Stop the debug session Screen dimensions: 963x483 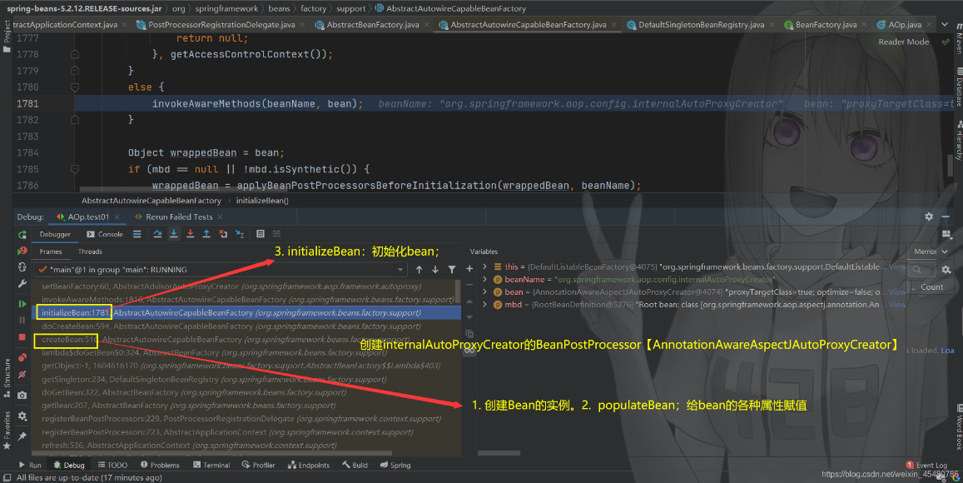pyautogui.click(x=22, y=336)
